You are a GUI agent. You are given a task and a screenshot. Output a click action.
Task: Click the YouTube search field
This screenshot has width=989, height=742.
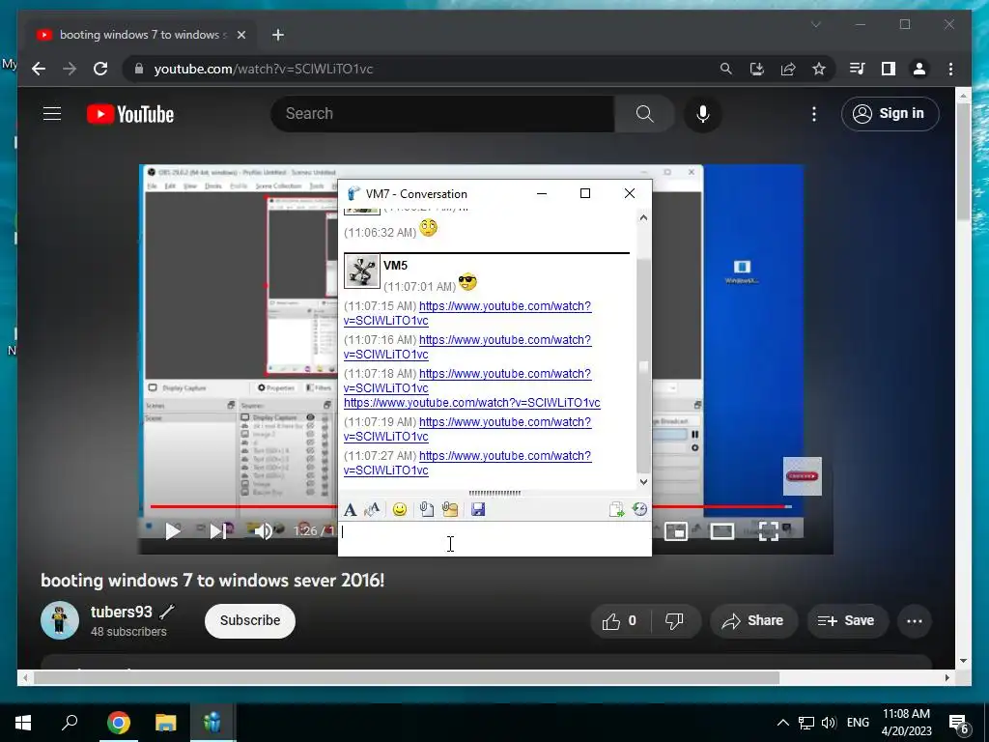point(442,114)
